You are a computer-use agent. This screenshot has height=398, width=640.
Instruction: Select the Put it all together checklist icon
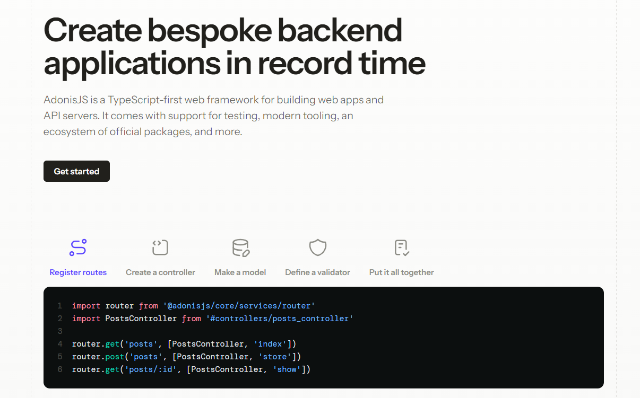pyautogui.click(x=402, y=247)
